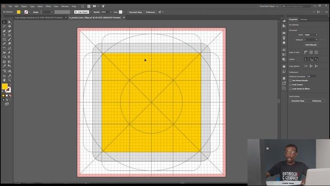Image resolution: width=330 pixels, height=186 pixels.
Task: Switch to the Libraries panel tab
Action: [304, 20]
